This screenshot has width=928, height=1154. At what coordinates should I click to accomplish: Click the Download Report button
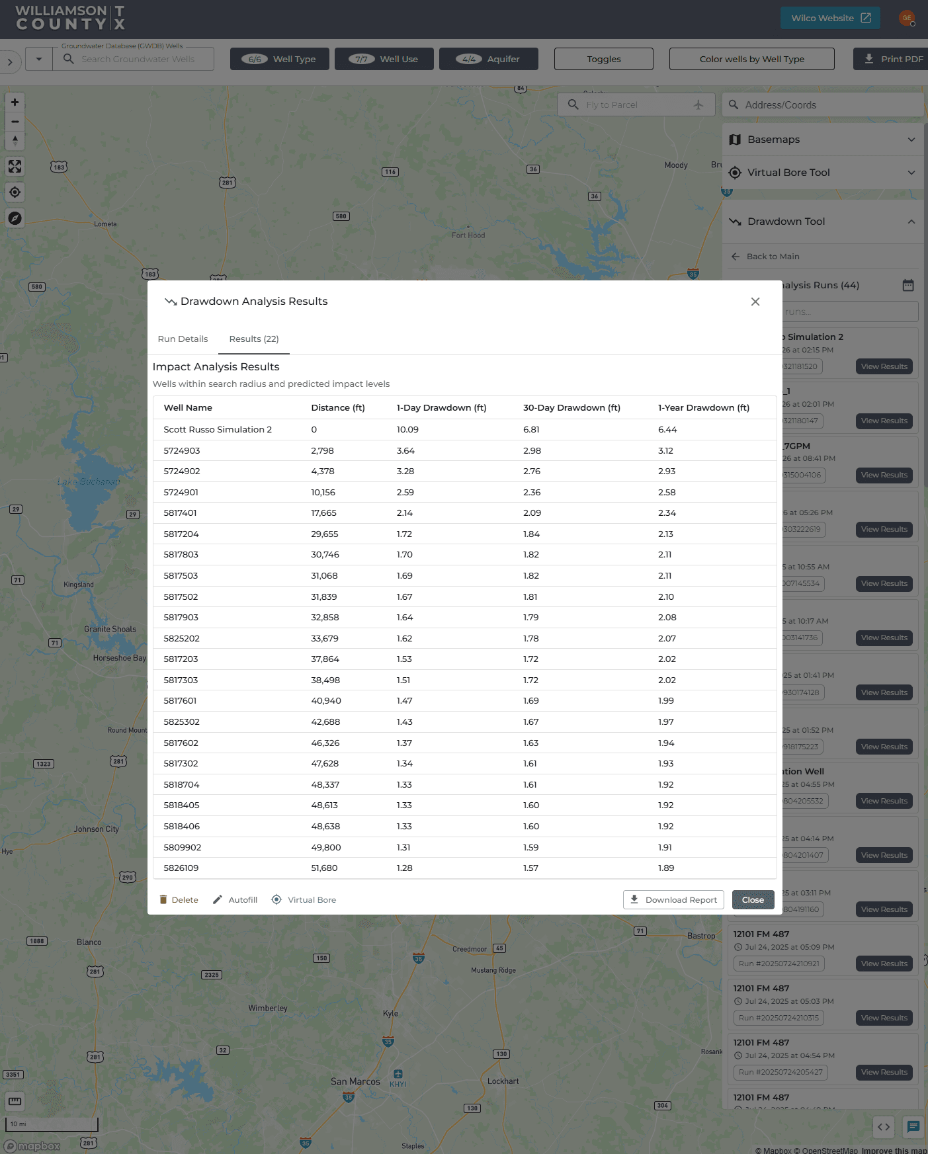[673, 899]
